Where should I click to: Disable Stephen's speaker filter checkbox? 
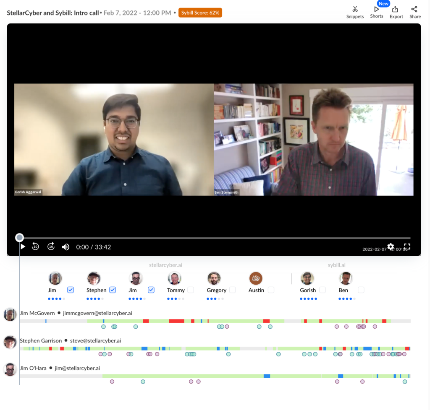(x=113, y=290)
